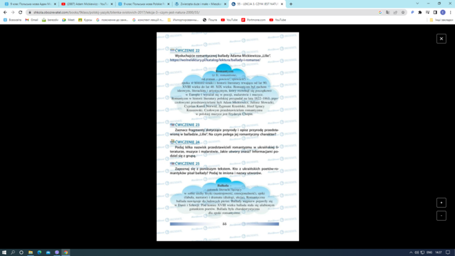Click the address bar URL field
The width and height of the screenshot is (455, 256).
203,12
